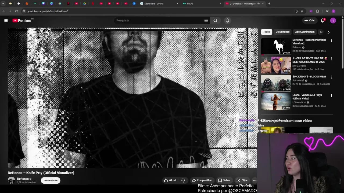Image resolution: width=344 pixels, height=193 pixels.
Task: Open the tab search dropdown arrow
Action: point(3,3)
